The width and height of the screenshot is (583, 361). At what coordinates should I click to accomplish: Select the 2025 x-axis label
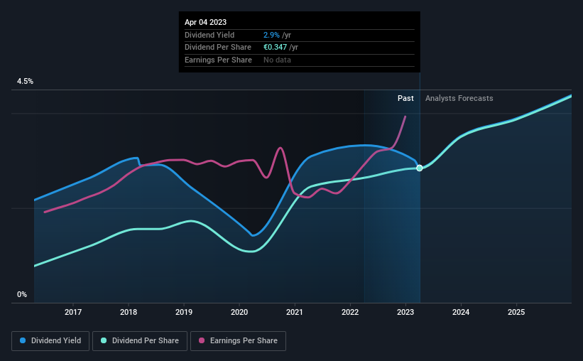coord(516,312)
